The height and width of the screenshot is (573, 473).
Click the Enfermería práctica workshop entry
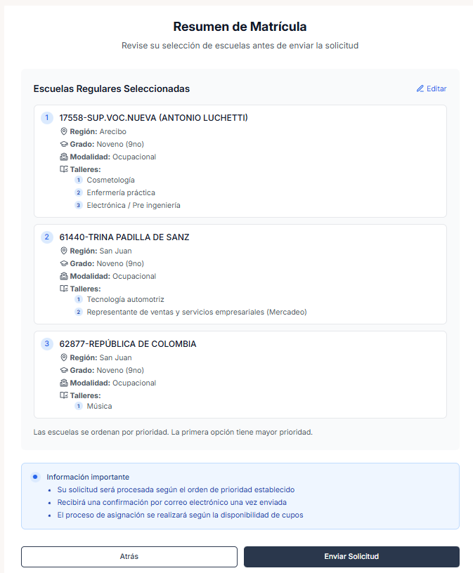[121, 193]
